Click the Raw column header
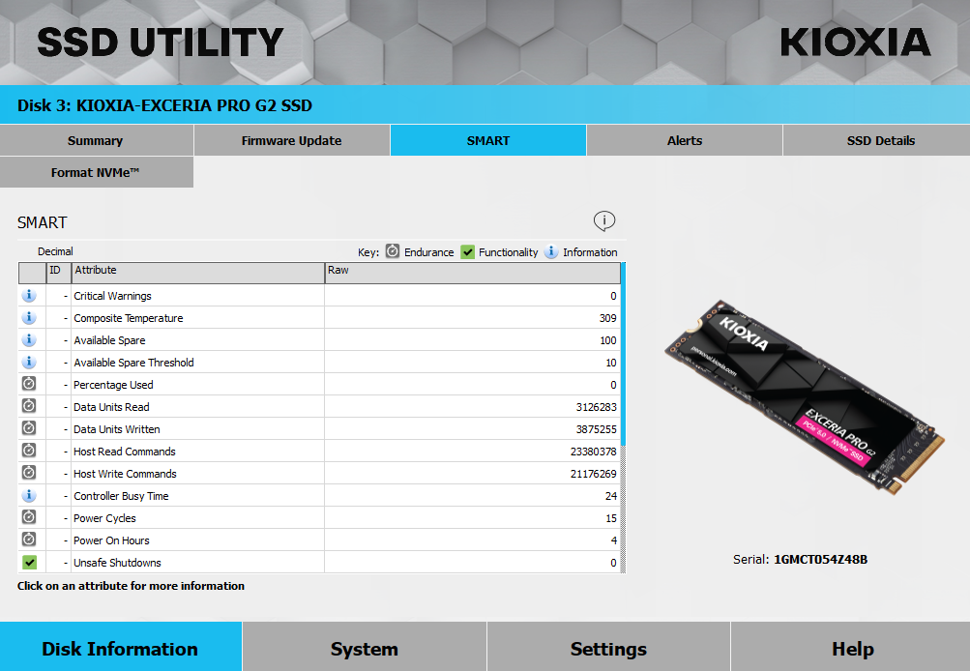Screen dimensions: 970x671 pyautogui.click(x=473, y=273)
